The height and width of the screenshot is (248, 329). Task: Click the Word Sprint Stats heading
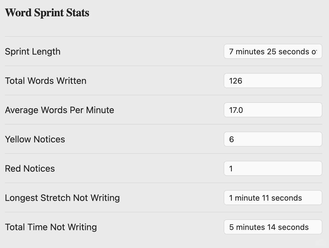[x=47, y=13]
